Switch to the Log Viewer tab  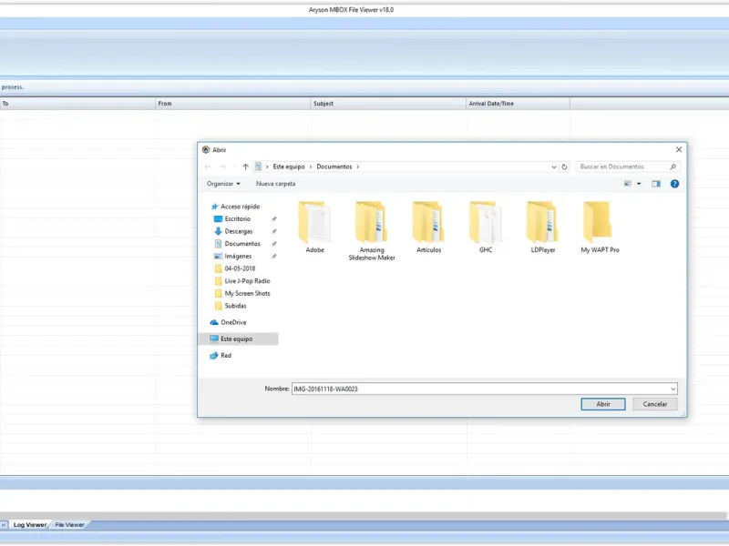click(x=30, y=525)
